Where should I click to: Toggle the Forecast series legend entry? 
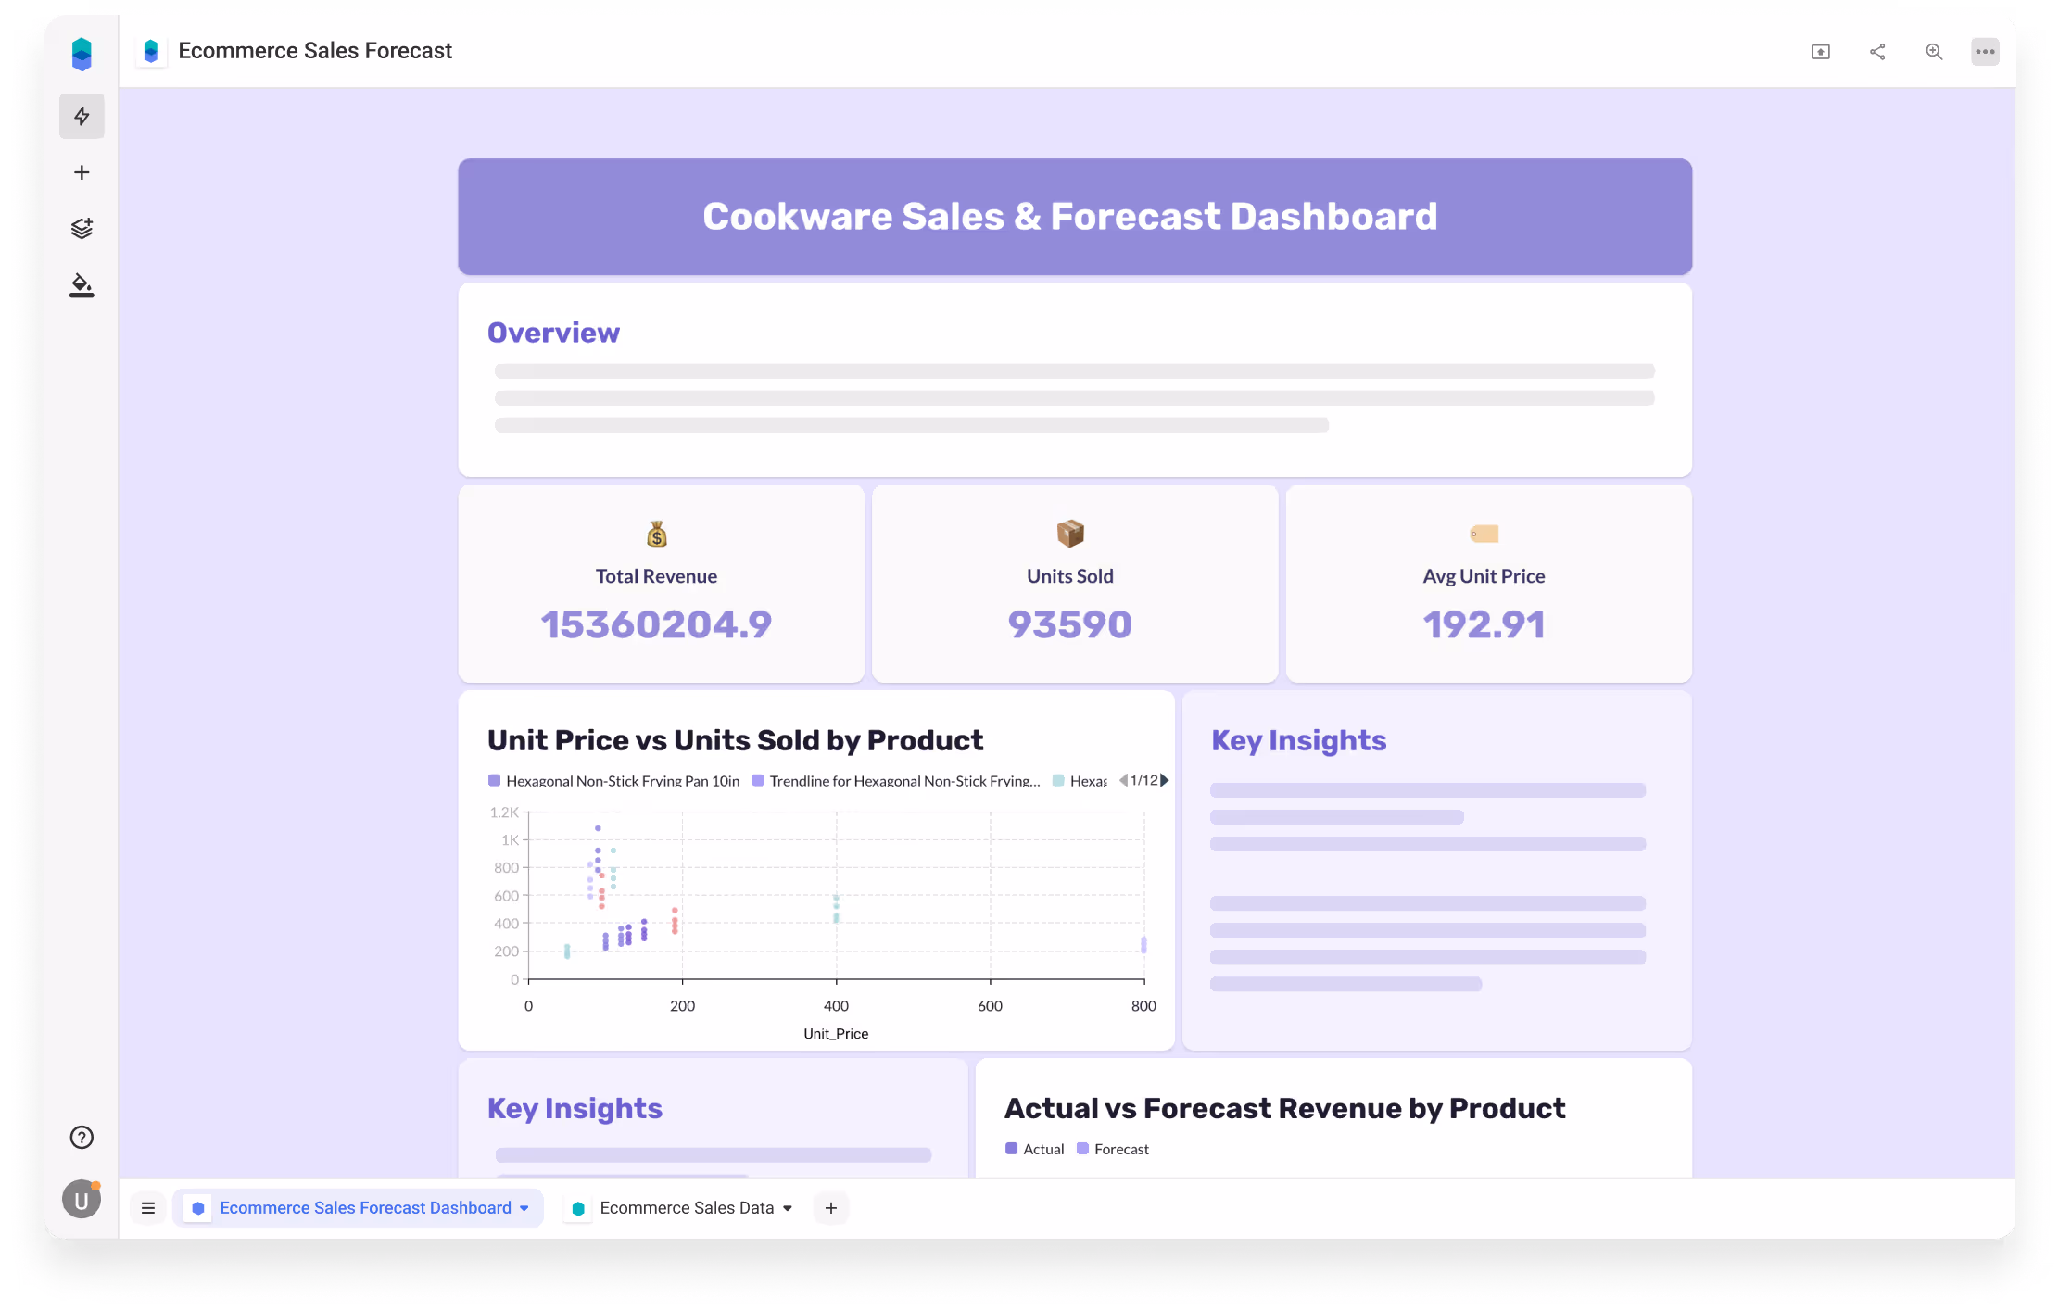tap(1113, 1149)
